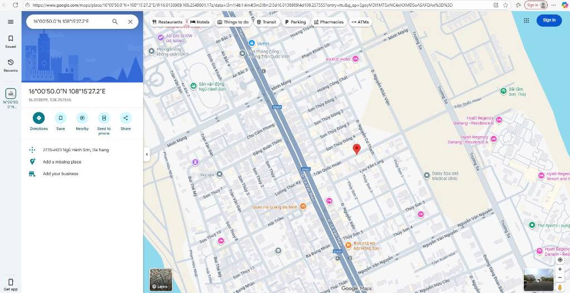Send location to phone
The image size is (570, 293).
pyautogui.click(x=104, y=118)
